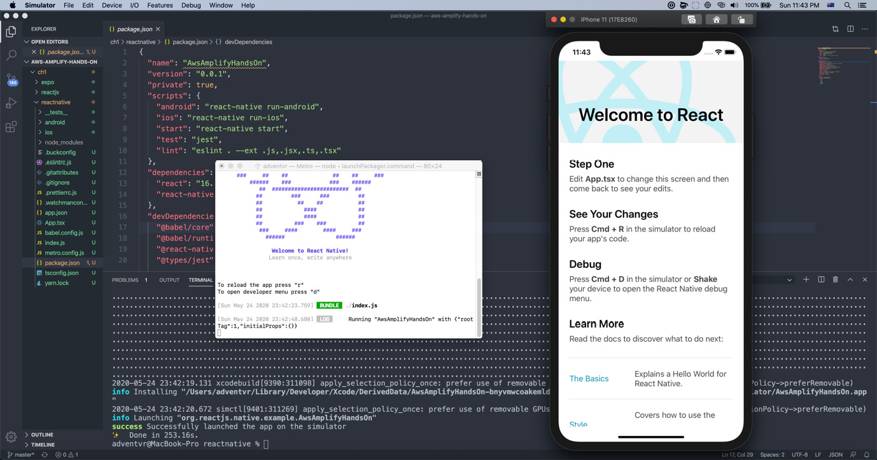Click the master branch indicator in status bar

pos(21,455)
